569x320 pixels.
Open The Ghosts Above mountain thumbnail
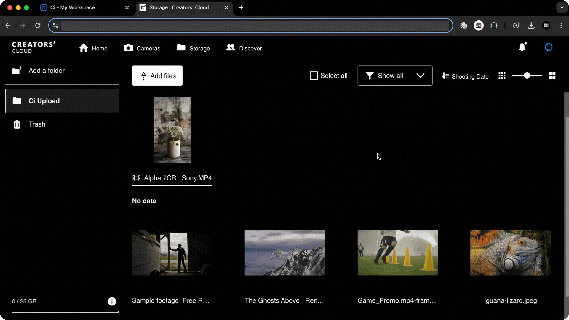[285, 253]
